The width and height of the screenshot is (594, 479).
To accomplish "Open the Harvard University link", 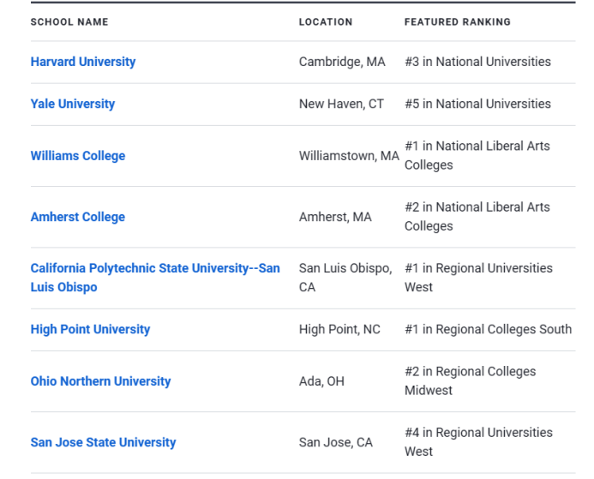I will [83, 62].
